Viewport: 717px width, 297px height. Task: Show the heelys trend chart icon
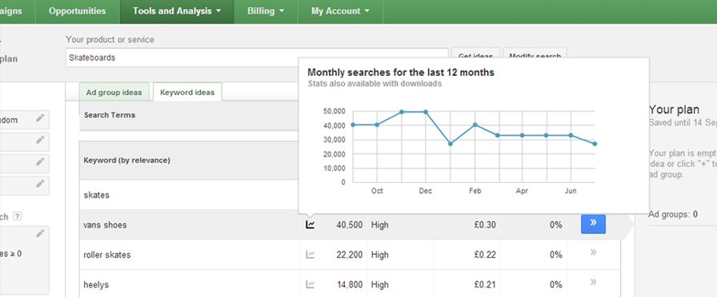click(x=310, y=285)
